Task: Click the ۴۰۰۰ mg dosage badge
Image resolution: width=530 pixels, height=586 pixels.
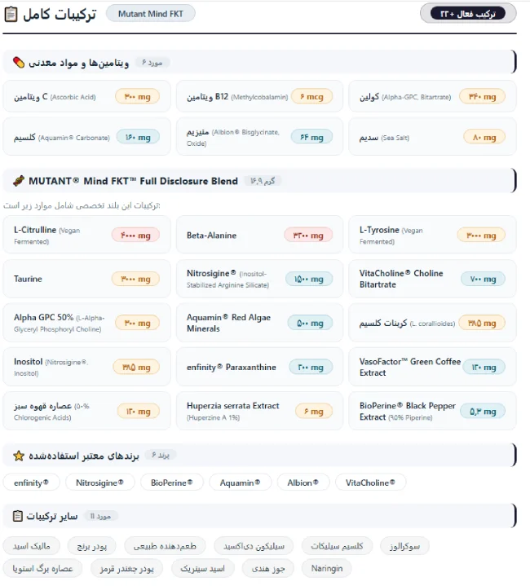Action: 135,236
